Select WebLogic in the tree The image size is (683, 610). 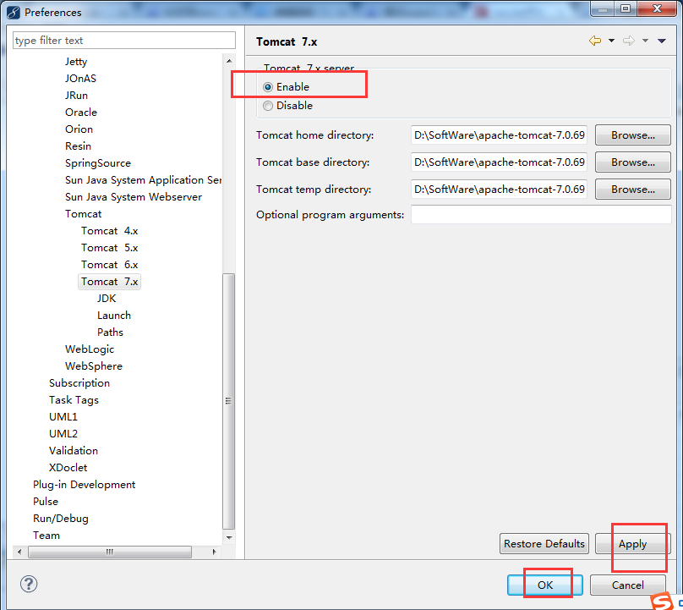pos(90,349)
